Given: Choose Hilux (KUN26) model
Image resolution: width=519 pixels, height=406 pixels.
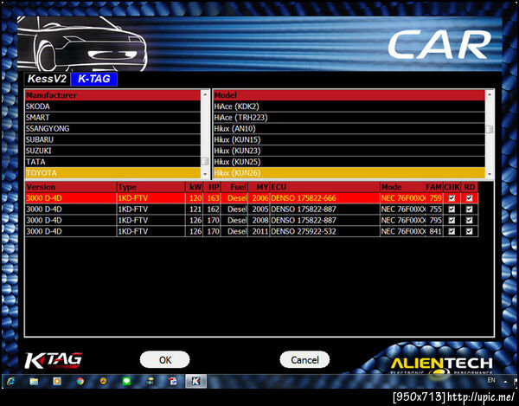Looking at the screenshot, I should pyautogui.click(x=349, y=173).
